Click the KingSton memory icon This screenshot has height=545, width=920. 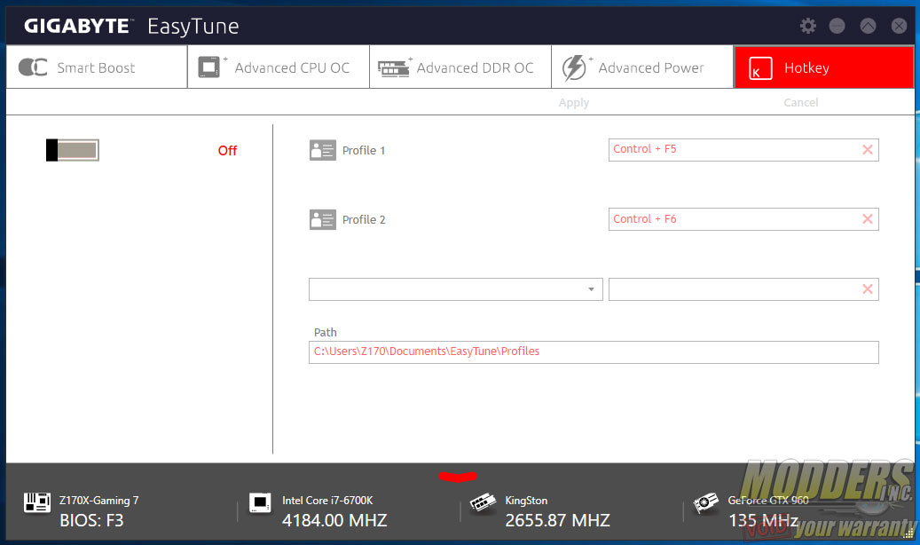[x=483, y=502]
